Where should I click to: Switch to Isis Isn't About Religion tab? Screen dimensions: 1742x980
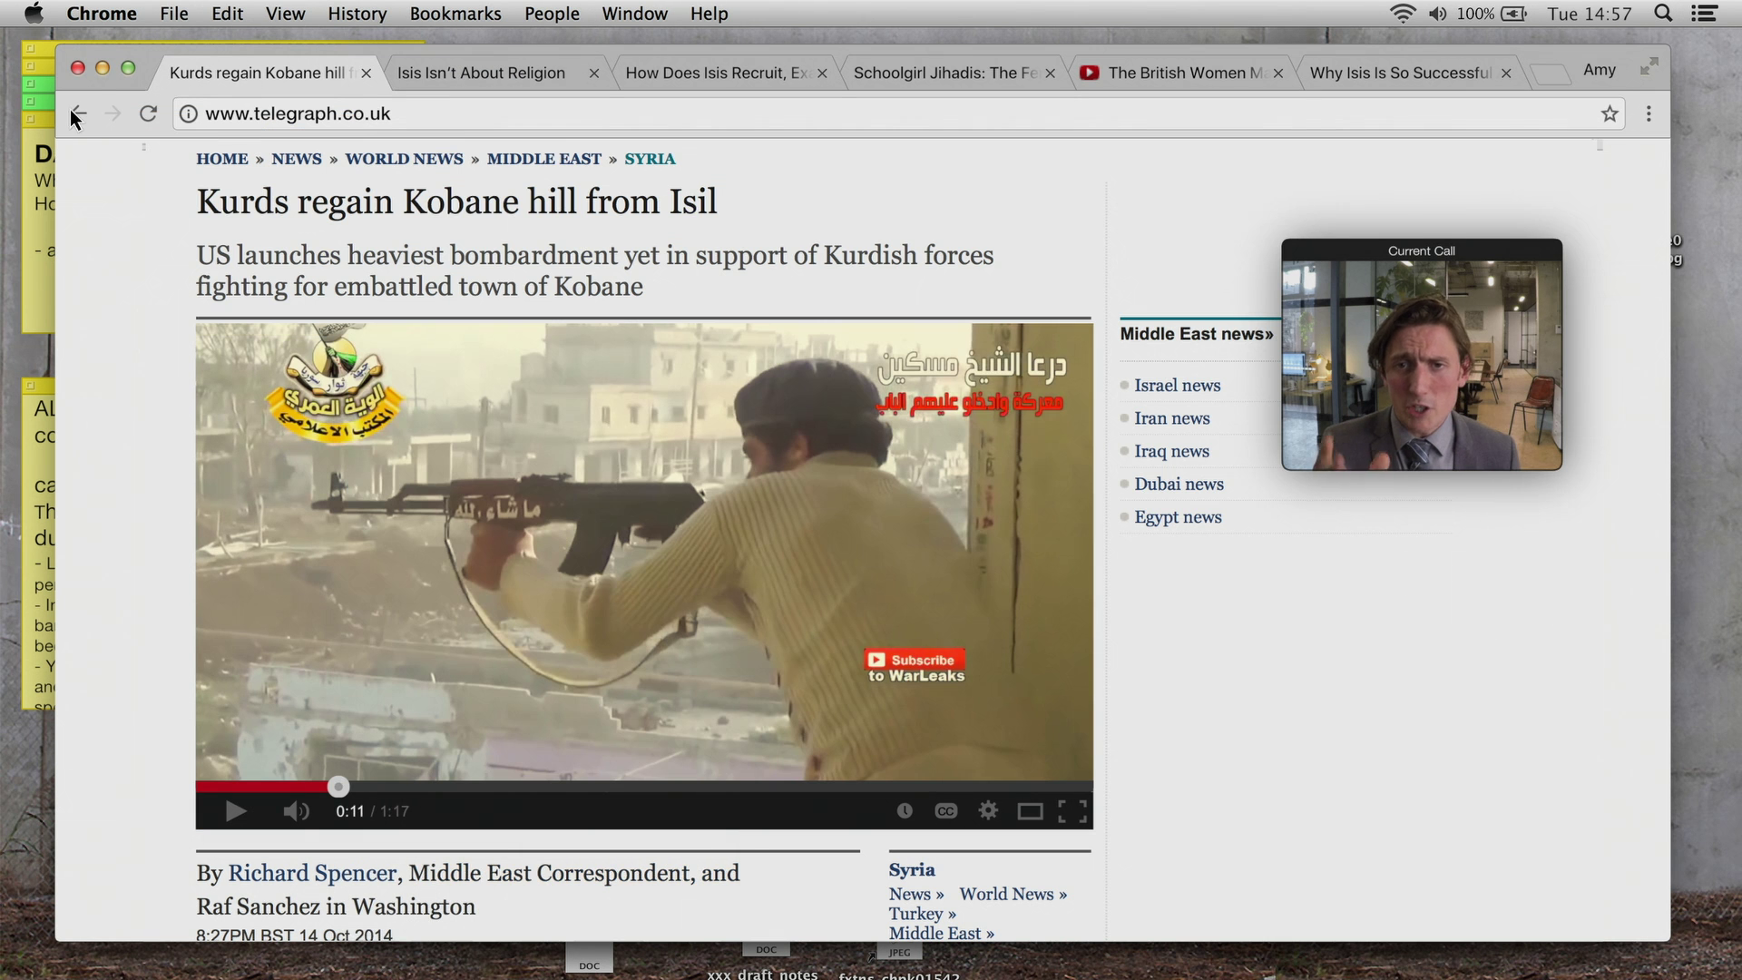pyautogui.click(x=481, y=73)
